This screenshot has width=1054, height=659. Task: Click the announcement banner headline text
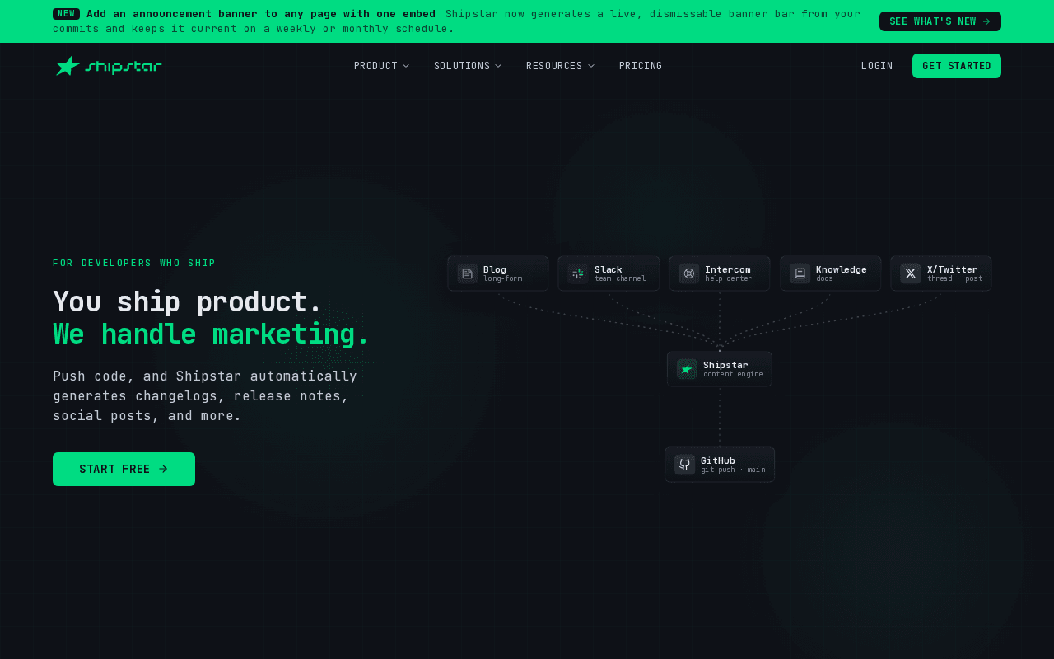[x=261, y=14]
